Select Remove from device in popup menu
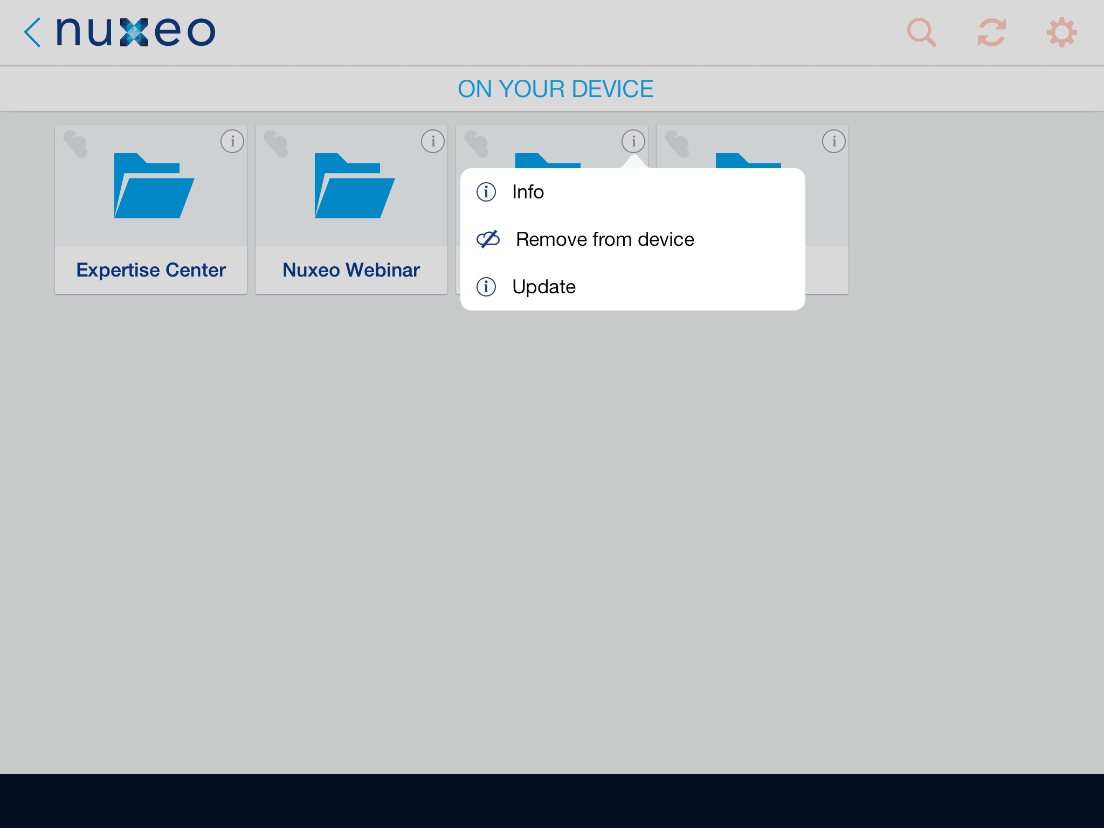Screen dimensions: 1104x828 pos(633,239)
